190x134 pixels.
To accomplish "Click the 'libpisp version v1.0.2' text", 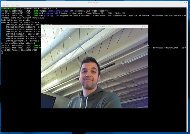I will point(72,13).
